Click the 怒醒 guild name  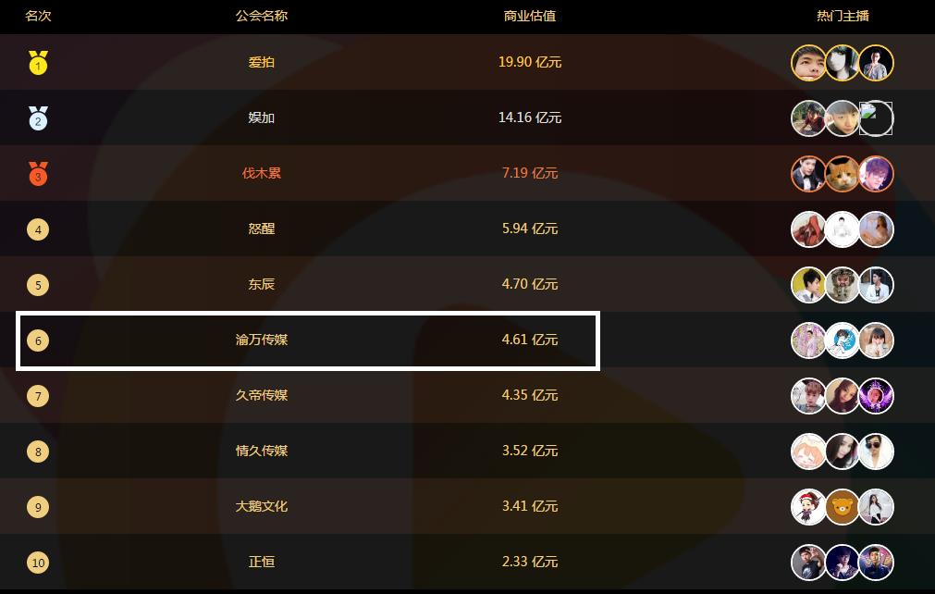click(262, 229)
